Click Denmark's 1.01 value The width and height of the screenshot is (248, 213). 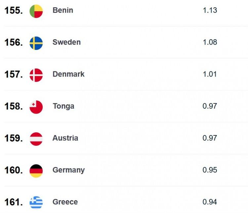coord(210,74)
